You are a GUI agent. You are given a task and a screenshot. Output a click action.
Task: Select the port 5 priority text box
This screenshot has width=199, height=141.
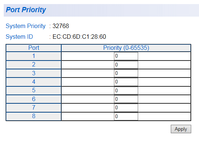point(126,90)
